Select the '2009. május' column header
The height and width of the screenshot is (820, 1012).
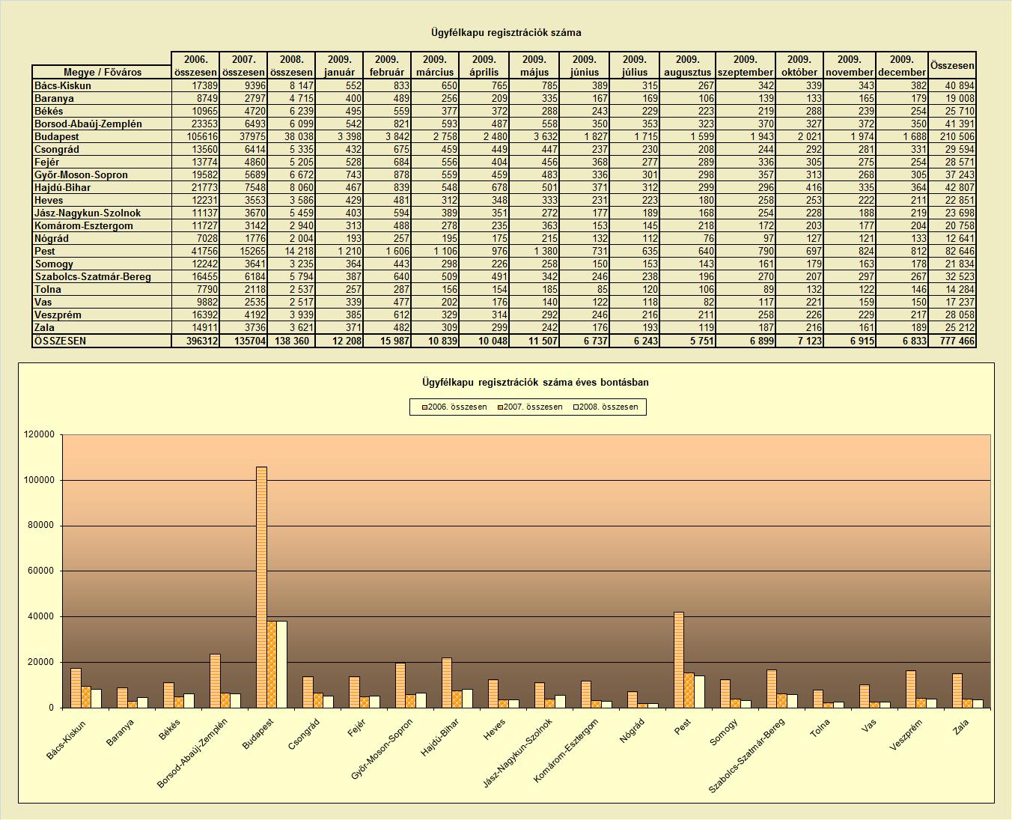point(534,65)
